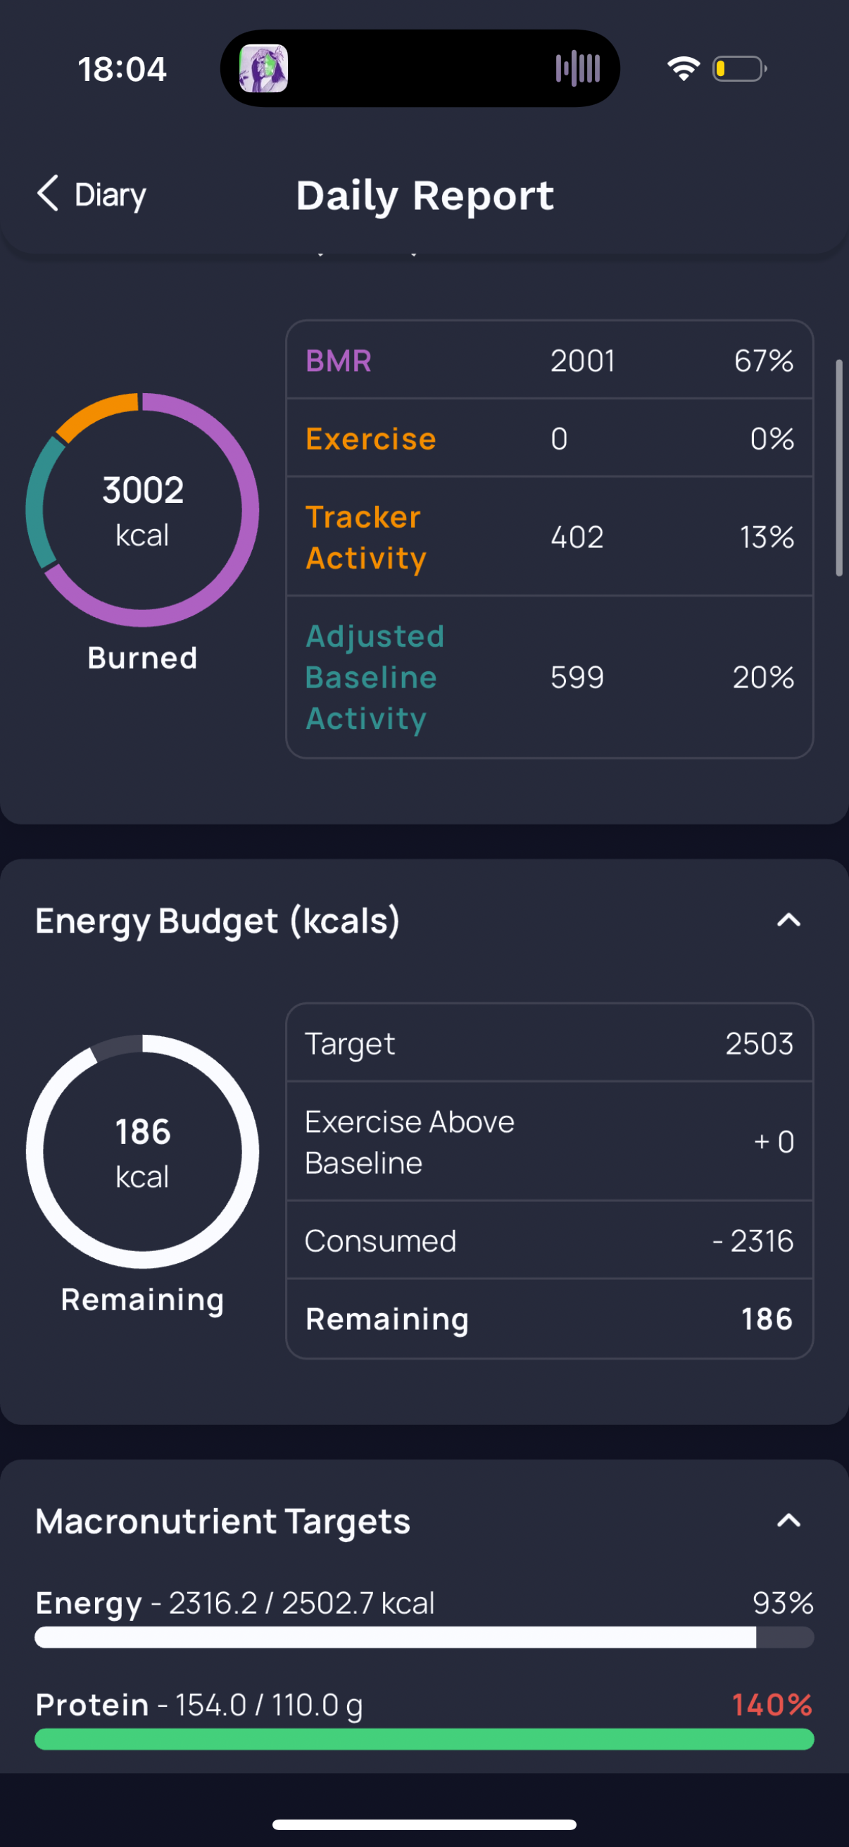849x1847 pixels.
Task: Tap the 3002 kcal Burned ring chart
Action: [x=143, y=510]
